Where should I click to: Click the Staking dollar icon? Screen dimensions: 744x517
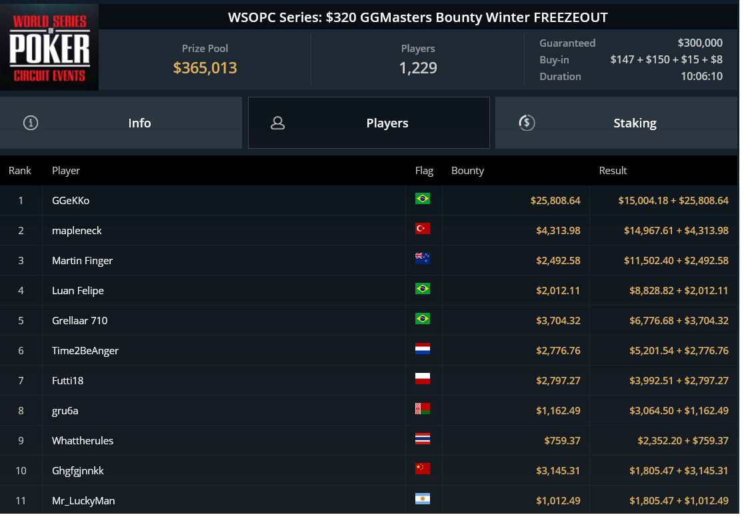click(527, 123)
